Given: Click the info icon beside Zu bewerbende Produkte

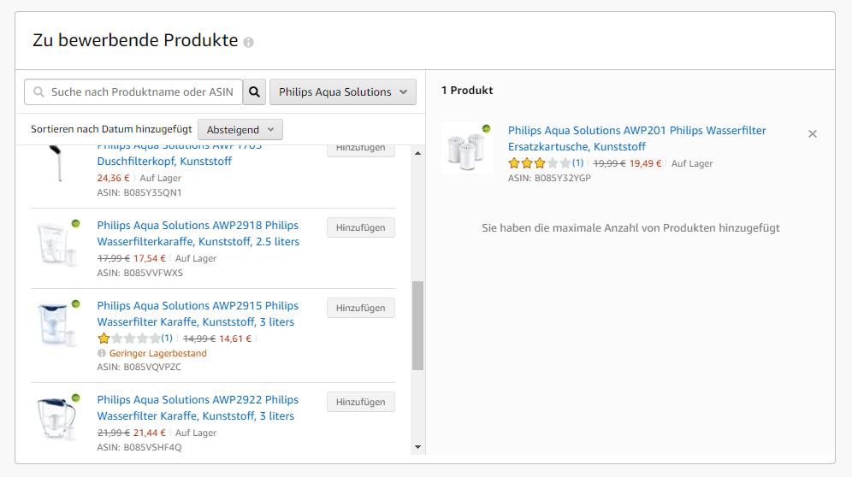Looking at the screenshot, I should [248, 43].
